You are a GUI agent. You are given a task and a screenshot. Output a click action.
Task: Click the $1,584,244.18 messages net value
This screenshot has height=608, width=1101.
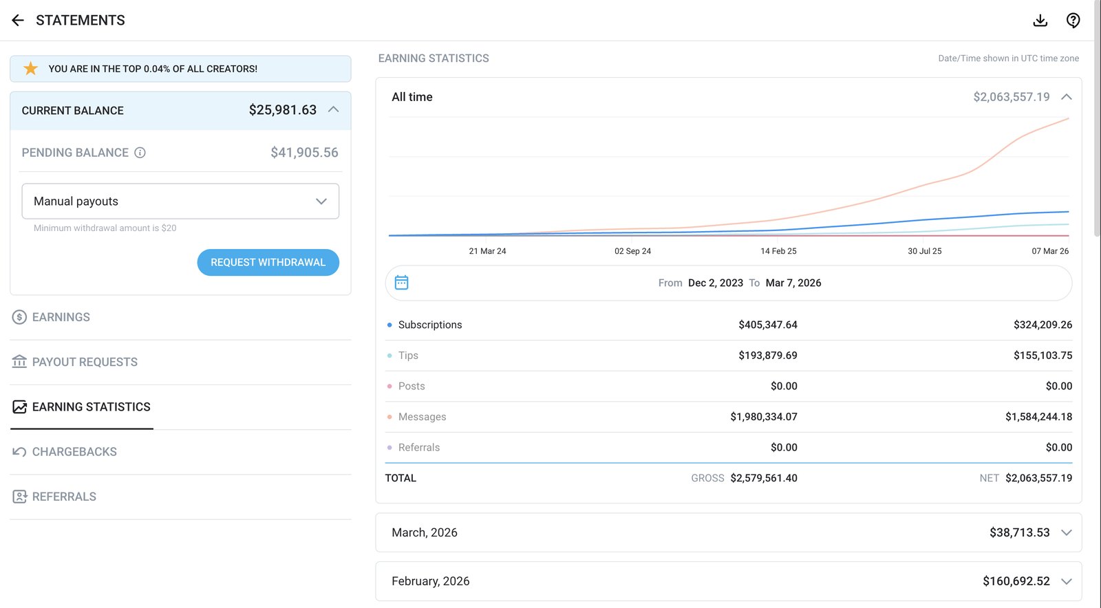point(1038,417)
